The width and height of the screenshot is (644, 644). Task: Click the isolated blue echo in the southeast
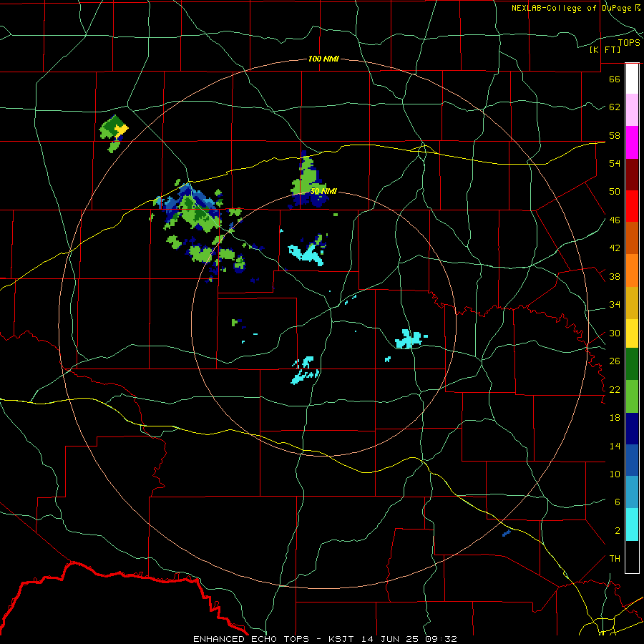pos(507,533)
